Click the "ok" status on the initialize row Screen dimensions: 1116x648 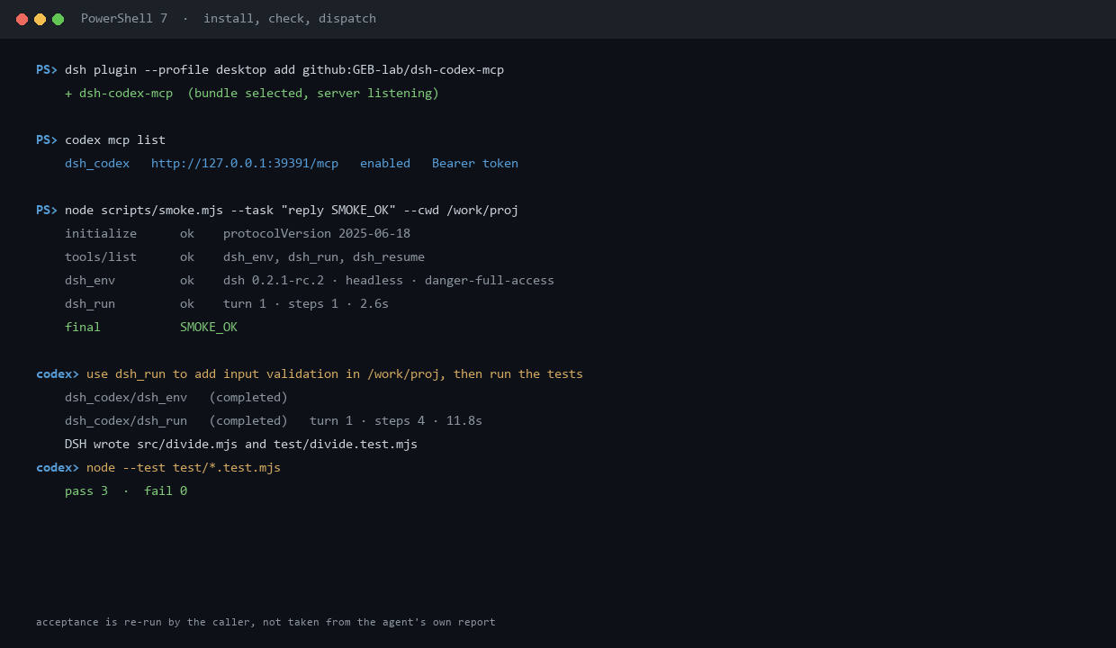pyautogui.click(x=187, y=234)
